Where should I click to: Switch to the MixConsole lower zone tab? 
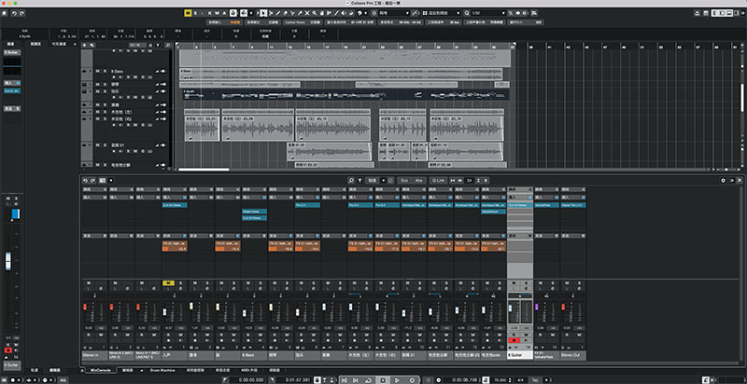tap(100, 370)
